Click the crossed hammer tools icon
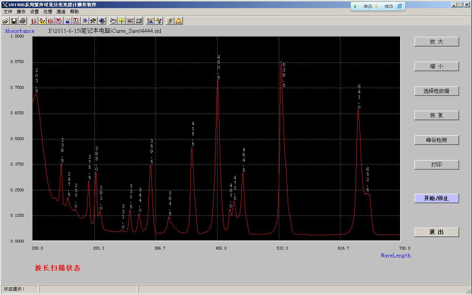The image size is (472, 295). 94,21
